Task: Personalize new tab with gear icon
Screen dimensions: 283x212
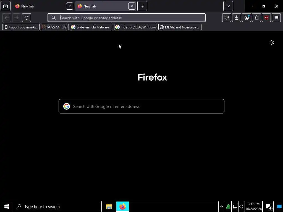Action: point(272,43)
